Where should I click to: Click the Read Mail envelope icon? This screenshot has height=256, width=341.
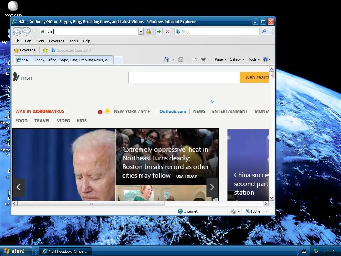(x=194, y=59)
